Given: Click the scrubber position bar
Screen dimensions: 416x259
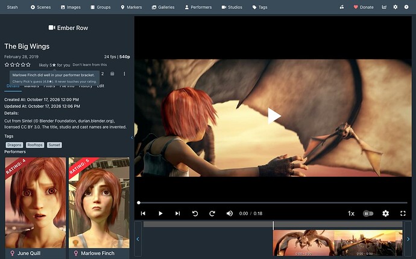Looking at the screenshot, I should 273,225.
